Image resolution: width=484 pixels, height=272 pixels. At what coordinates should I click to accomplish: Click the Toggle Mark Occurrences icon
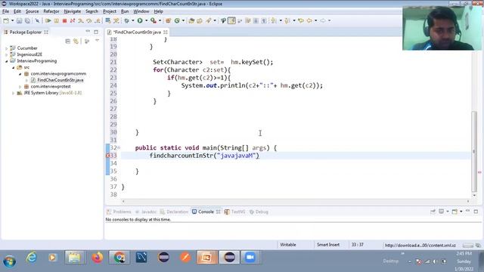click(232, 20)
